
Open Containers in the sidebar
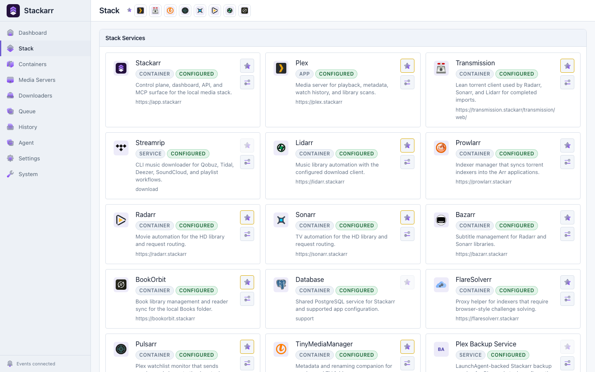[x=45, y=64]
